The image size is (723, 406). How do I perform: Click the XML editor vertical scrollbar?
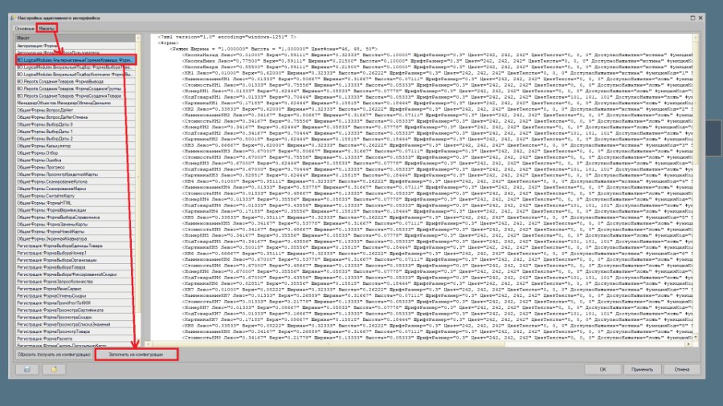pos(696,187)
